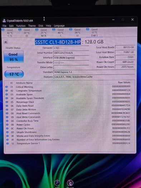Select the Controller Busy Time row

coord(70,121)
